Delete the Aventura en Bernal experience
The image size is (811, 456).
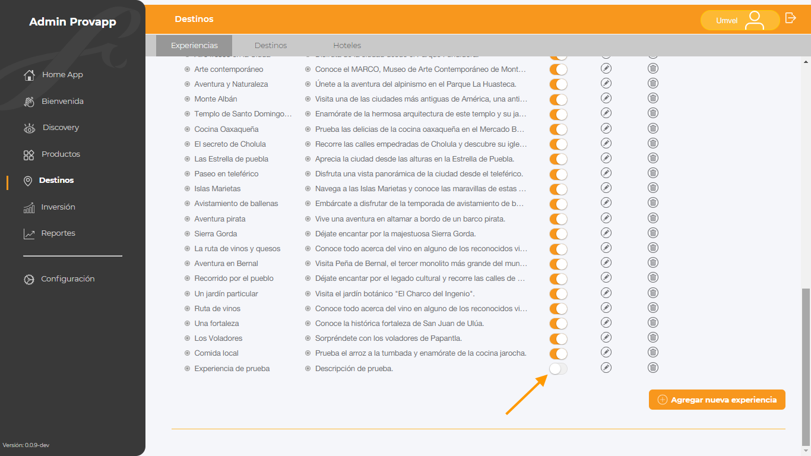click(653, 262)
